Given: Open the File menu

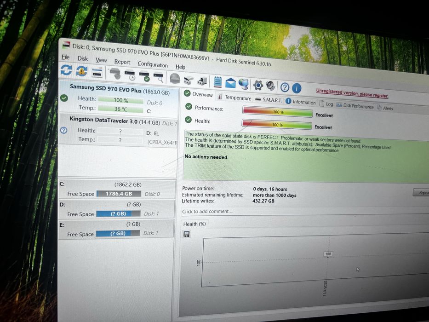Looking at the screenshot, I should pyautogui.click(x=66, y=57).
